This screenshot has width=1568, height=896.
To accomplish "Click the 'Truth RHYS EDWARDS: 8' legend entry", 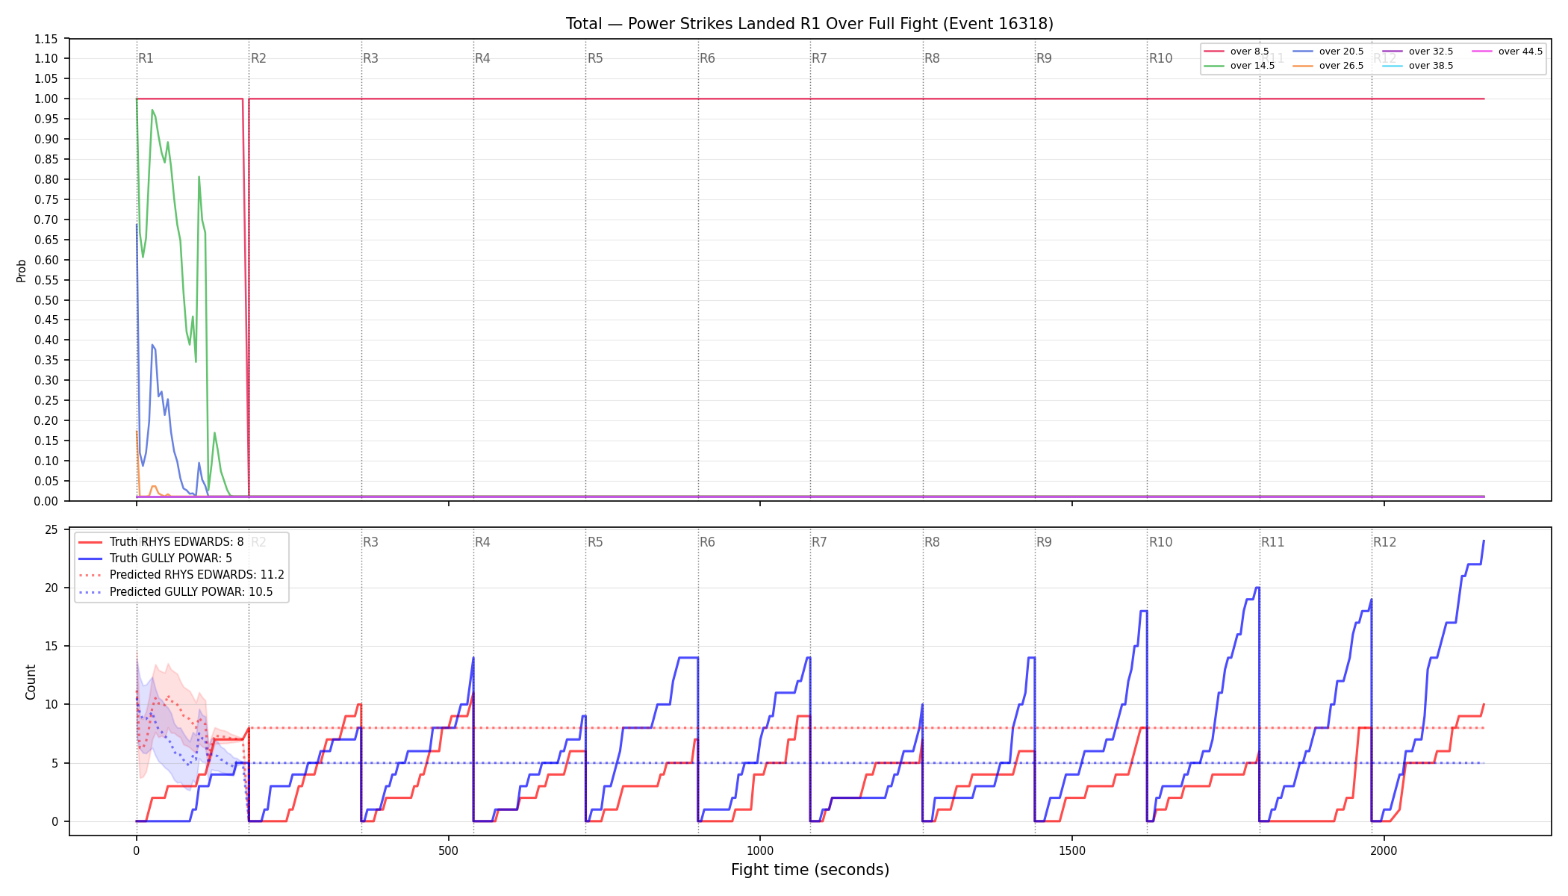I will tap(176, 542).
